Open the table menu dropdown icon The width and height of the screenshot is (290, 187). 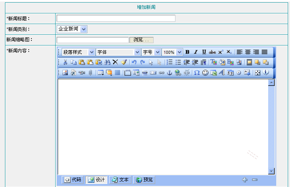pyautogui.click(x=101, y=73)
